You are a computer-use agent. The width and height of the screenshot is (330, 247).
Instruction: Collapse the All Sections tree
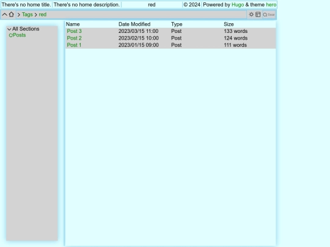(x=9, y=29)
